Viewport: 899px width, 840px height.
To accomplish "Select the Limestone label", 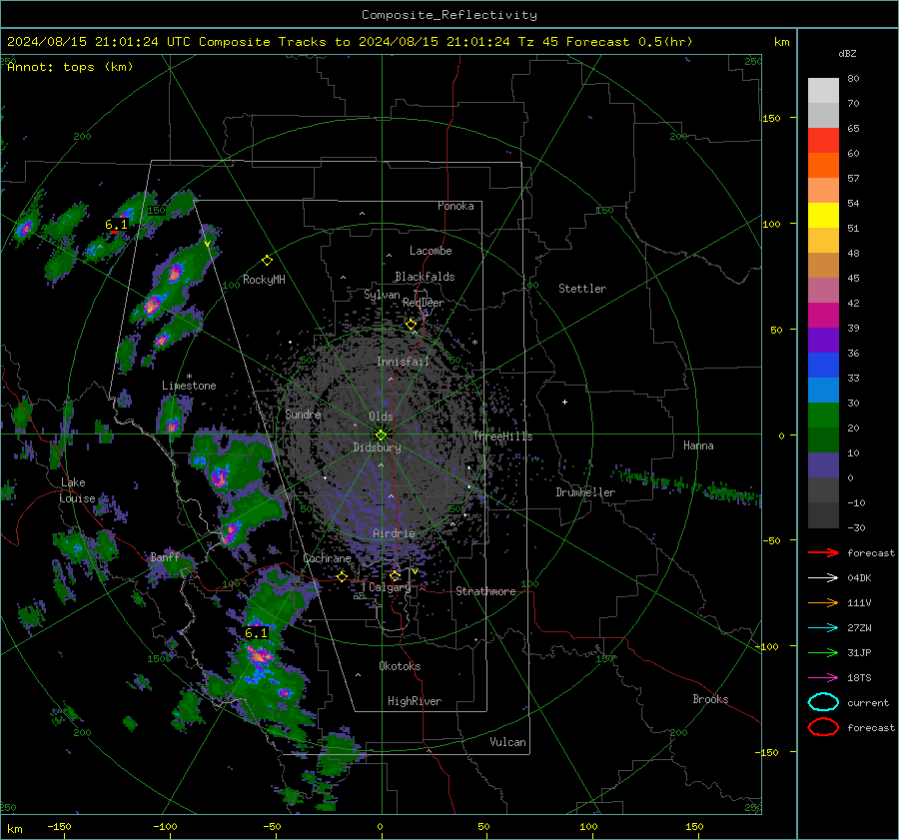I will click(x=189, y=386).
